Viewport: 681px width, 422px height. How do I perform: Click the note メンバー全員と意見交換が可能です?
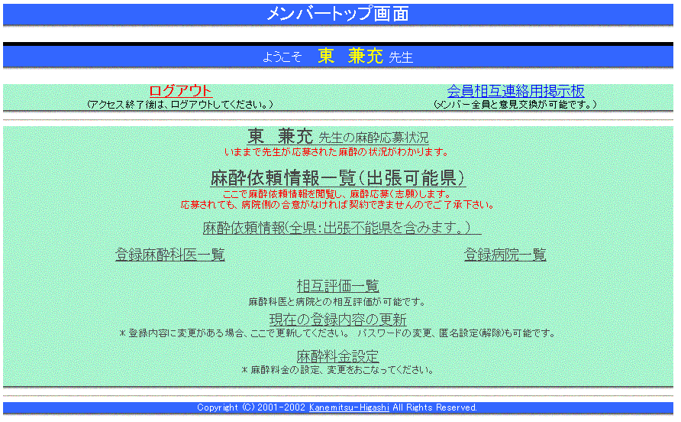515,104
